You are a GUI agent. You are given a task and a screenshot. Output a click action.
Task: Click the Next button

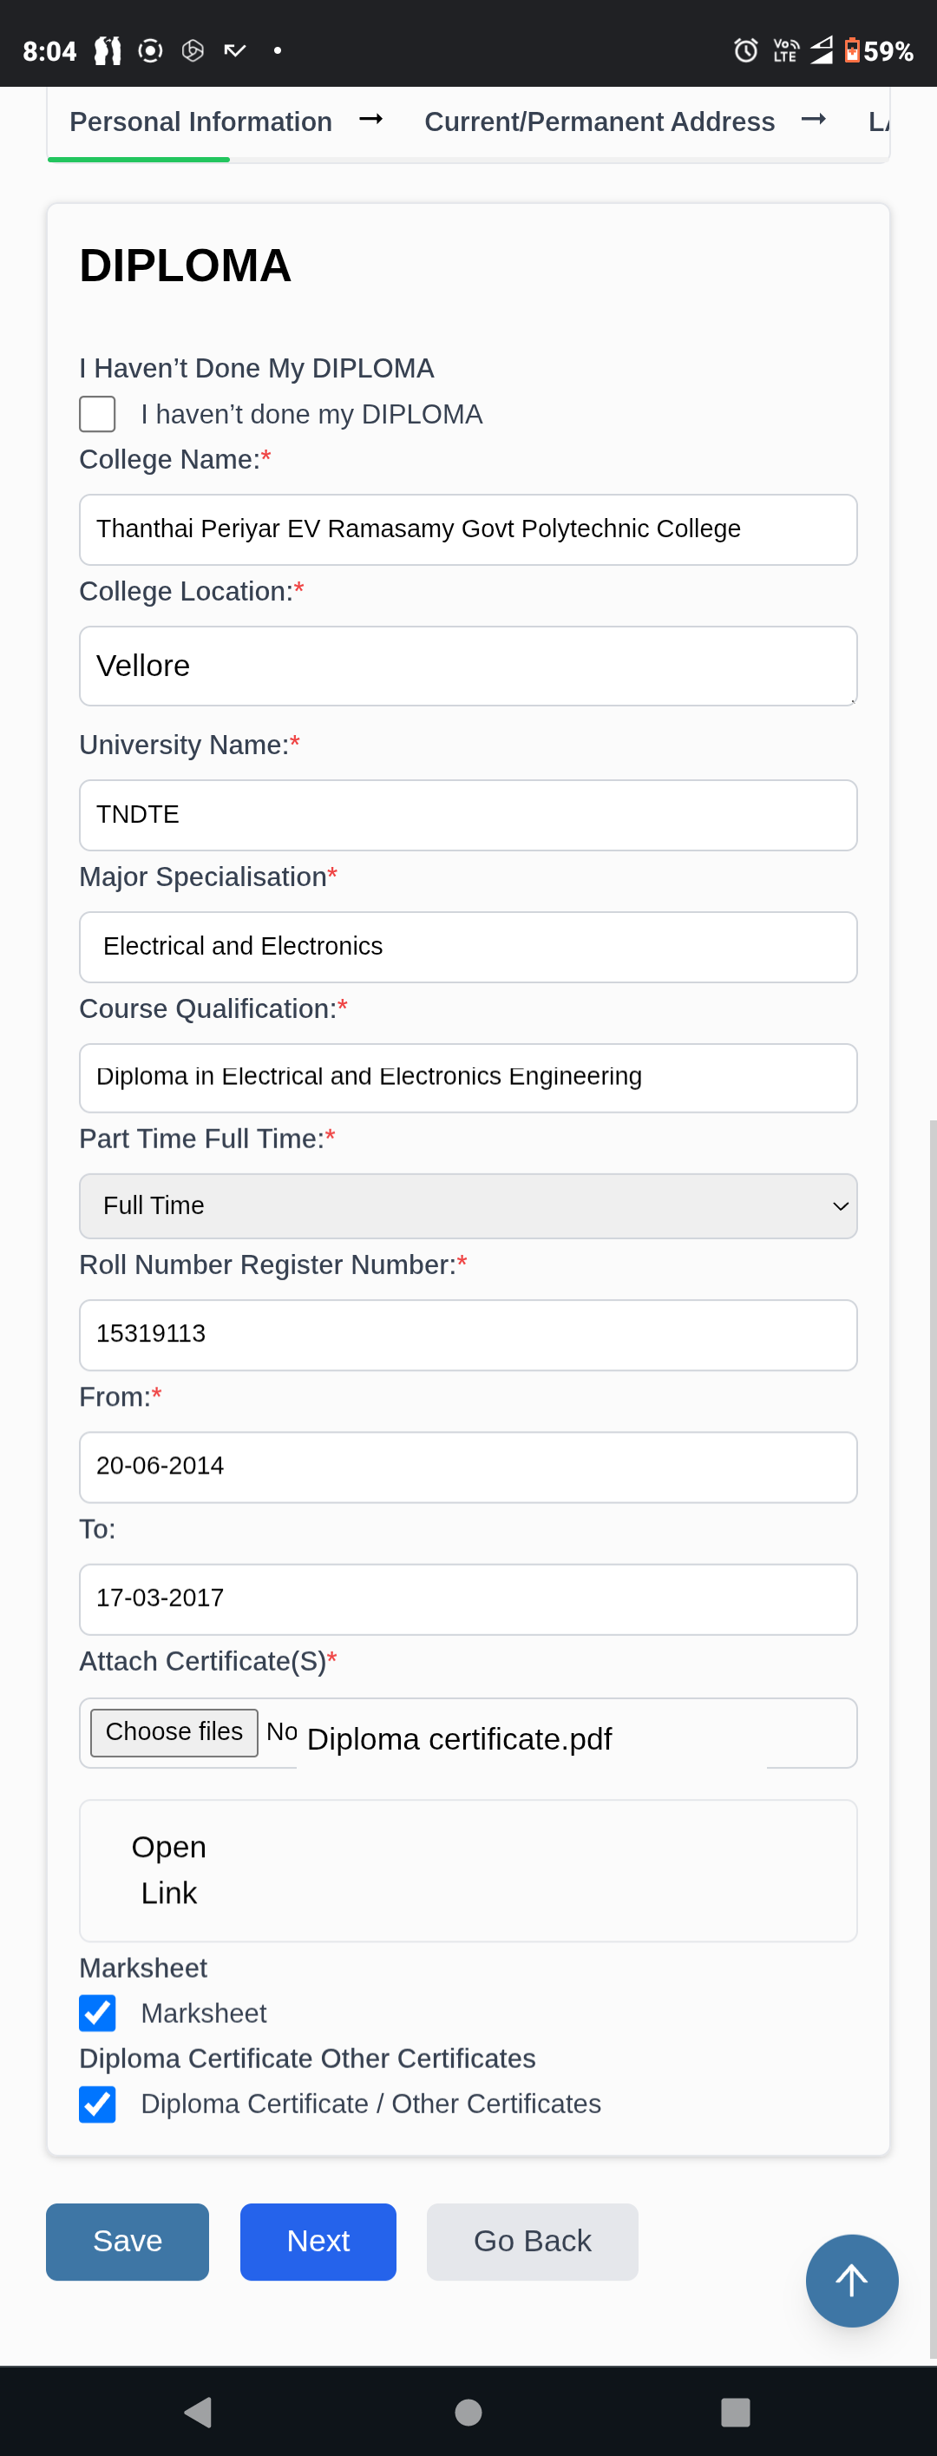point(318,2241)
